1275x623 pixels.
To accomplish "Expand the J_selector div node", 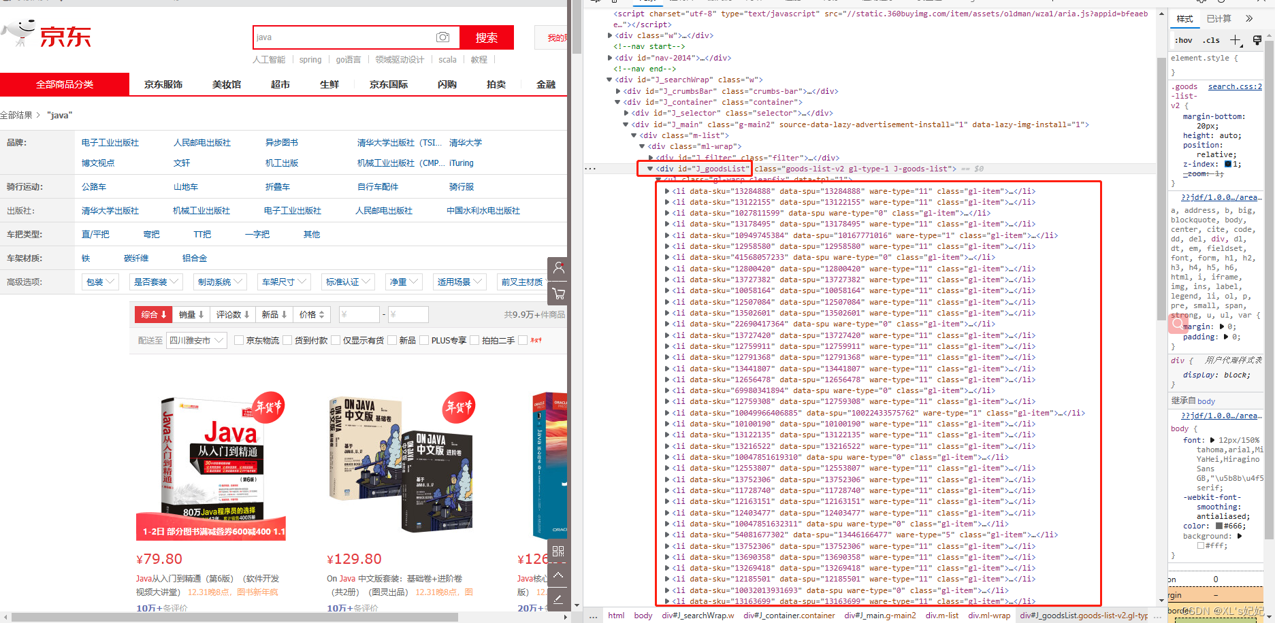I will [626, 113].
